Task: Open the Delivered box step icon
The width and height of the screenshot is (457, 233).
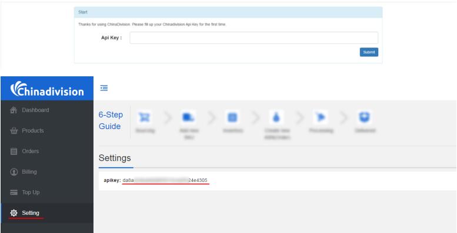Action: coord(365,117)
